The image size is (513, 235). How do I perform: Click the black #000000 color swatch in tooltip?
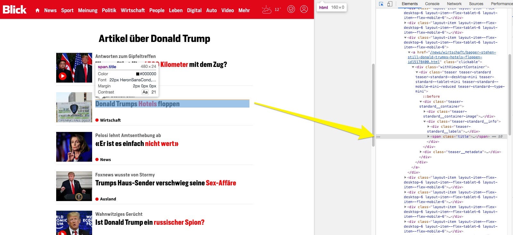tap(138, 74)
